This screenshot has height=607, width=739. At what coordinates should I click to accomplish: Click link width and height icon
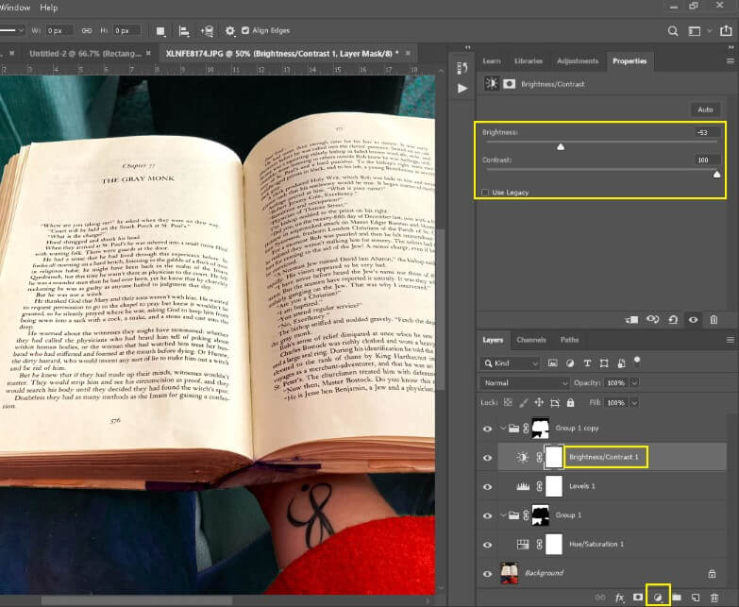point(87,30)
